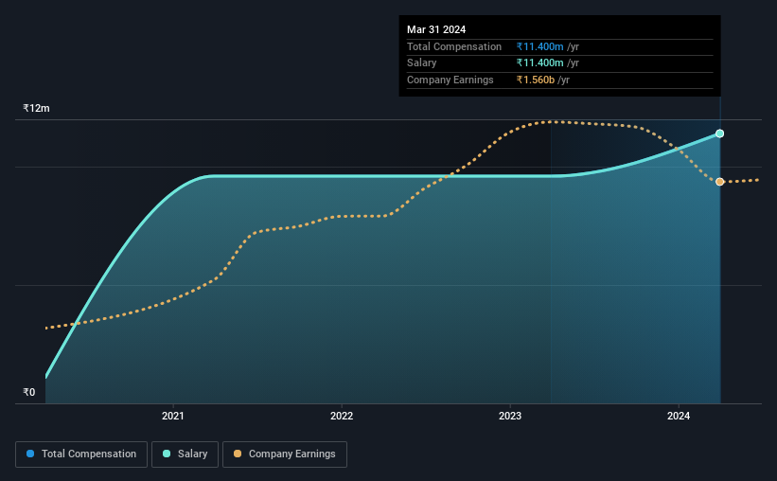Click the Mar 31 2024 tooltip date
The width and height of the screenshot is (777, 481).
[x=436, y=29]
